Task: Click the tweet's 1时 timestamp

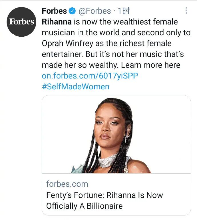Action: [124, 11]
